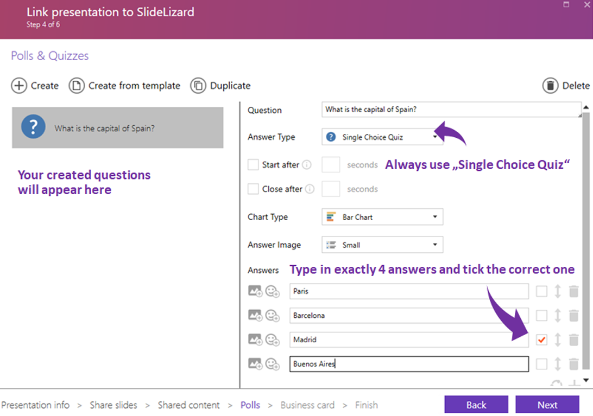Screen dimensions: 593x416
Task: Click the reorder arrows for Buenos Aires answer
Action: pyautogui.click(x=558, y=364)
